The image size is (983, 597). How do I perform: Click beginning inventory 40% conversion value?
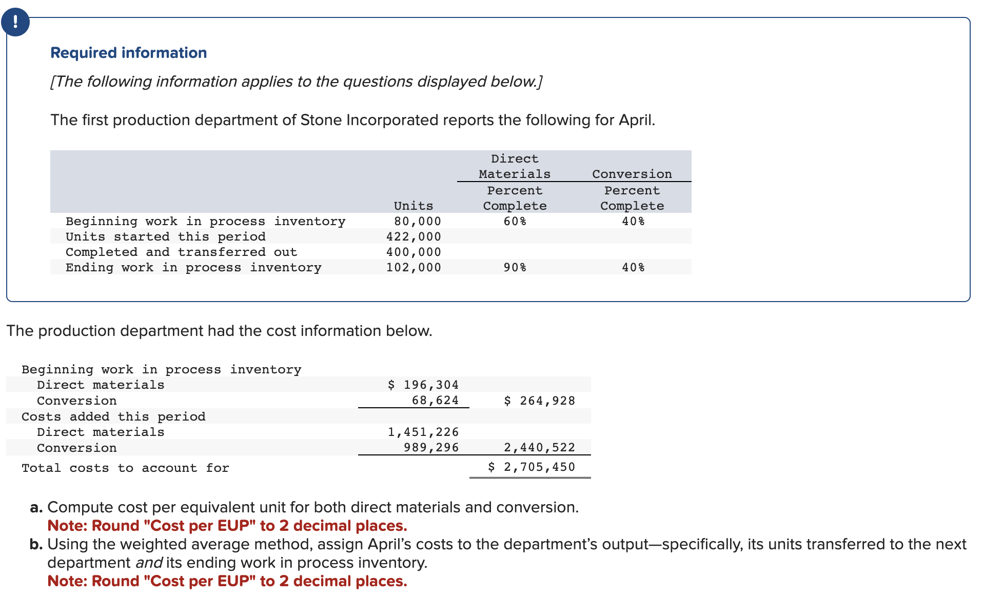[x=633, y=221]
